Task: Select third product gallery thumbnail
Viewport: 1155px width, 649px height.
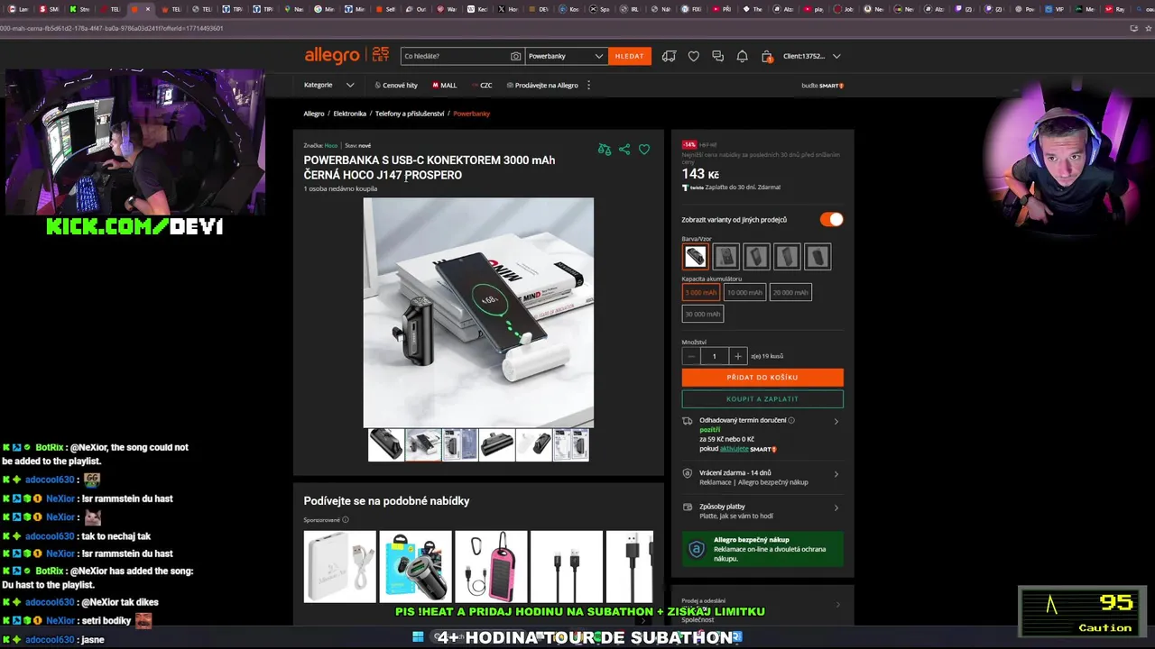Action: click(x=460, y=445)
